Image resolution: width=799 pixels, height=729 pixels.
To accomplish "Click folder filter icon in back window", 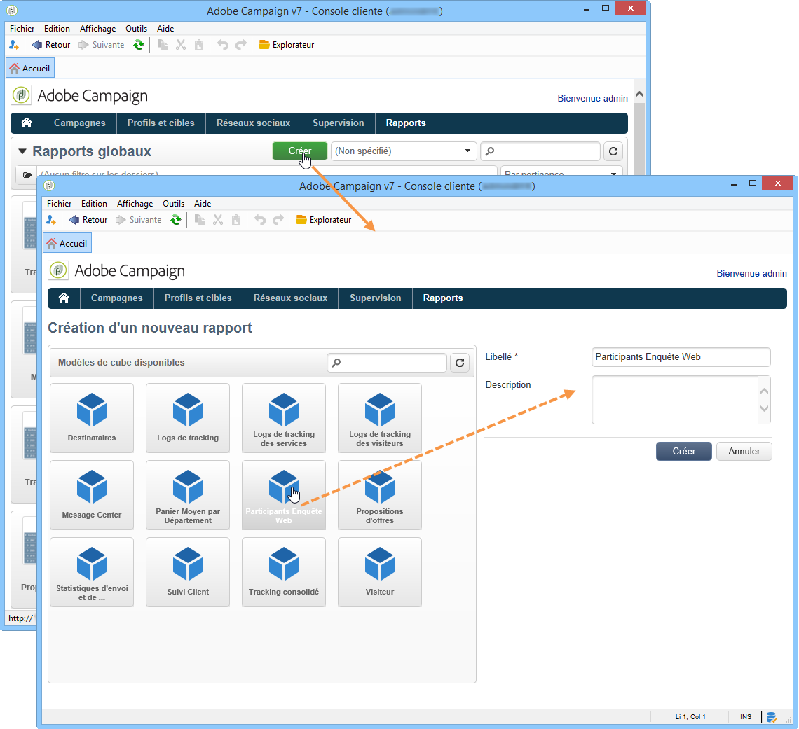I will pyautogui.click(x=27, y=174).
